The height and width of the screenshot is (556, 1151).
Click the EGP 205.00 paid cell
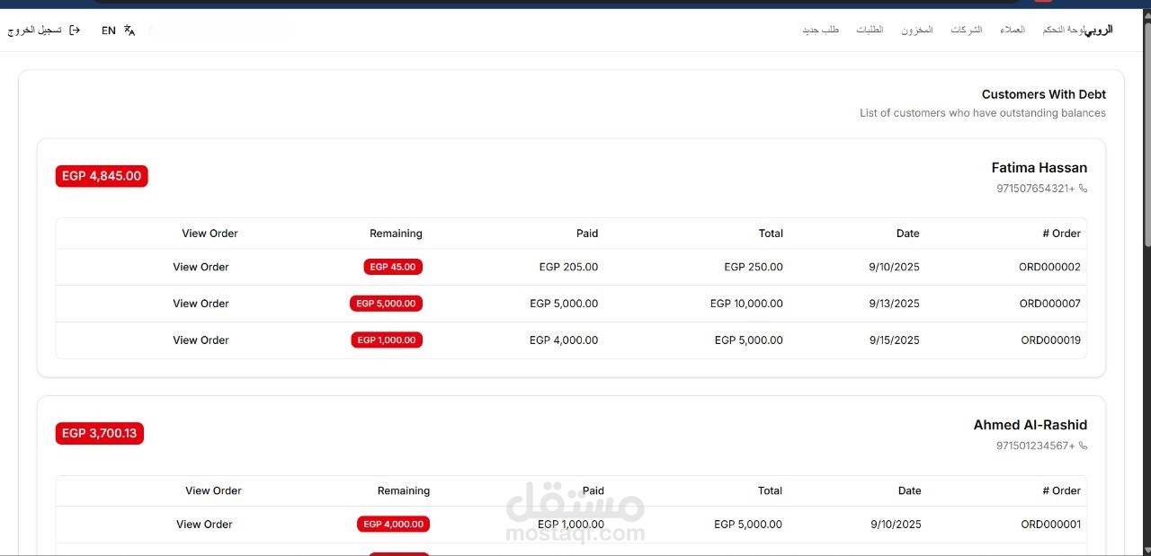point(568,267)
